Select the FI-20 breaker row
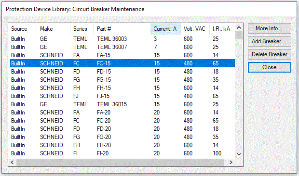This screenshot has width=299, height=176. point(122,153)
